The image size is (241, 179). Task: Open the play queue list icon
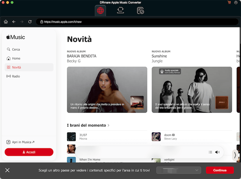coord(210,152)
